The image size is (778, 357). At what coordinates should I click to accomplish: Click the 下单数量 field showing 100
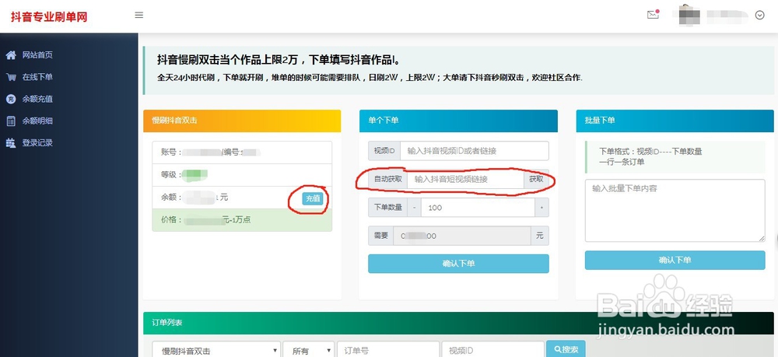coord(478,207)
